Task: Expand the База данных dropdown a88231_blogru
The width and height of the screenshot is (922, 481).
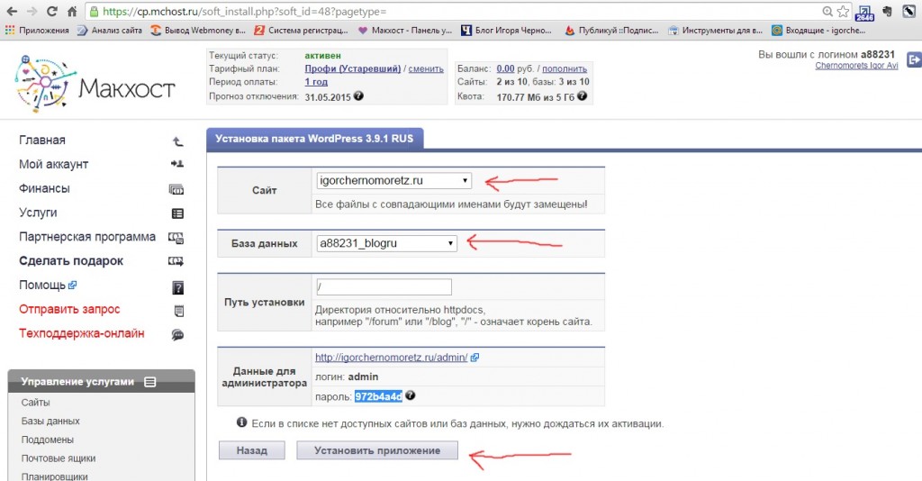Action: coord(386,243)
